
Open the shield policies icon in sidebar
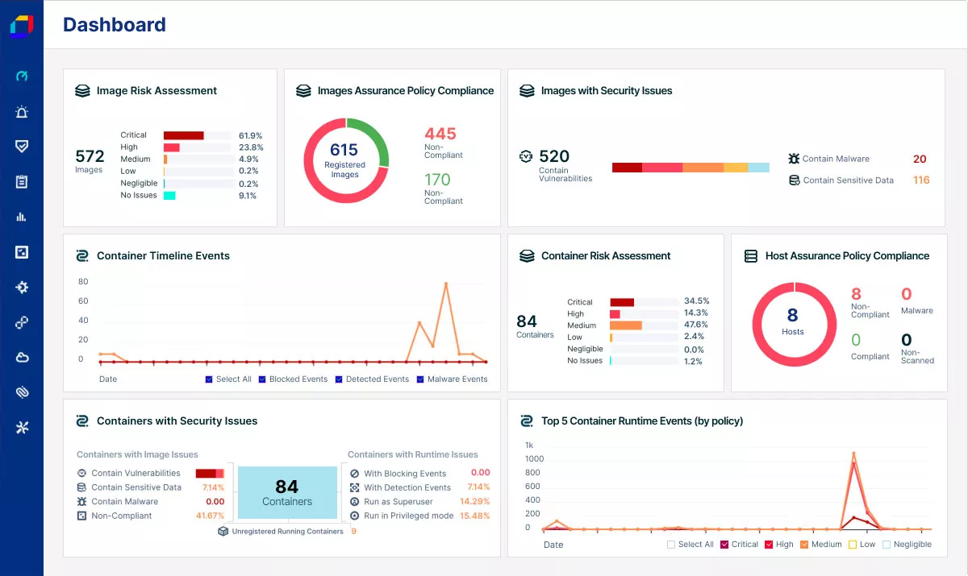pyautogui.click(x=22, y=147)
